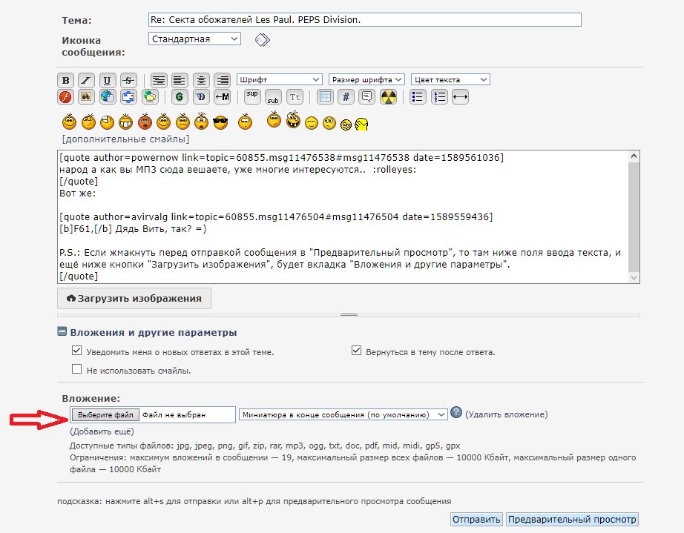Click in the Тема subject field
This screenshot has height=533, width=684.
pos(365,19)
